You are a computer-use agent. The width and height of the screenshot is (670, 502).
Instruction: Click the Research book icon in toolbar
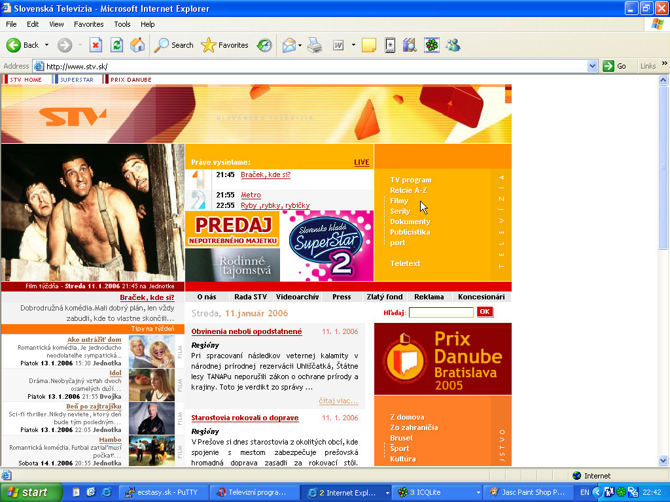410,45
